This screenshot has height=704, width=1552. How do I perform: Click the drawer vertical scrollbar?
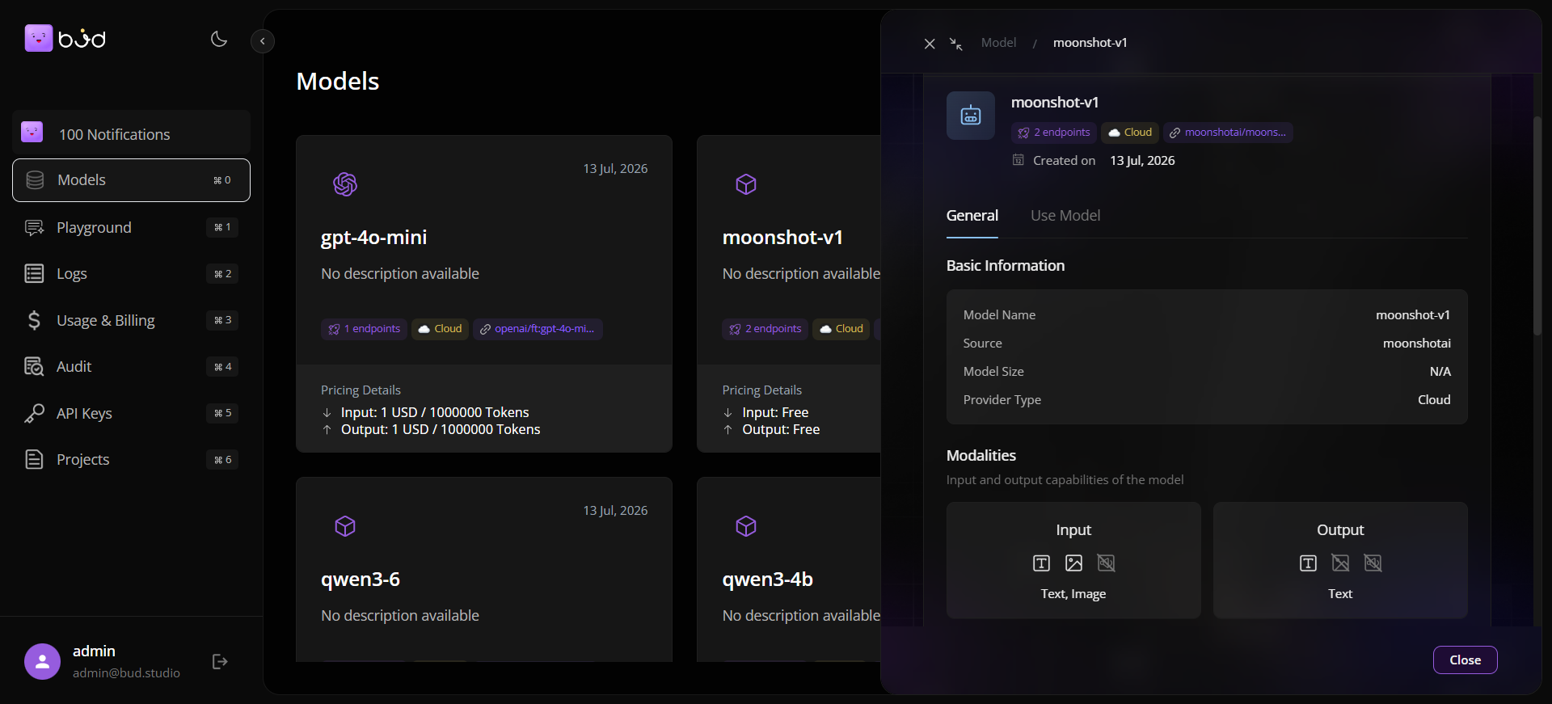[1537, 226]
